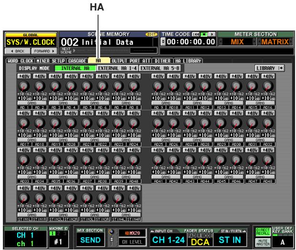
Task: Click the SYS/W.CLOCK global function display
Action: coord(31,42)
